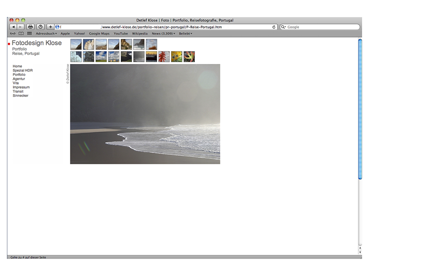Open the Beliebt bookmarks dropdown
Screen dimensions: 439x270
pos(185,33)
